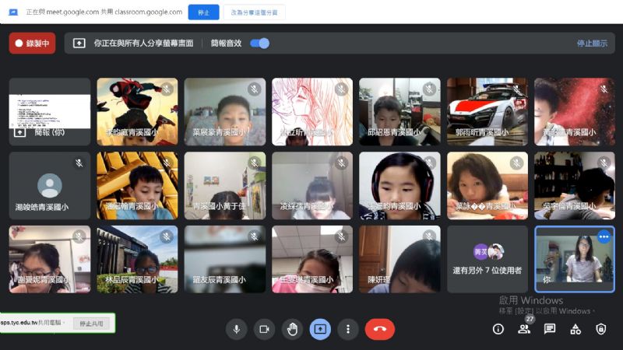Open the more options three-dot menu
Screen dimensions: 623x350
coord(348,329)
